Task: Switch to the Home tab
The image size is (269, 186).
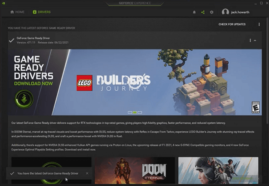Action: pos(17,12)
